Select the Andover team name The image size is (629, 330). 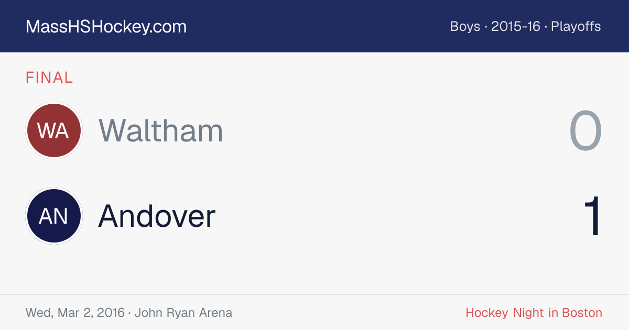tap(157, 216)
